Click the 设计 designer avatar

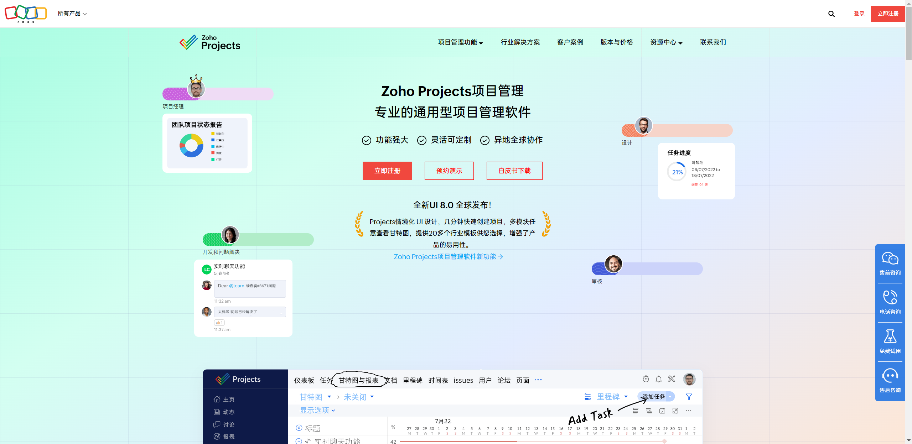tap(643, 125)
